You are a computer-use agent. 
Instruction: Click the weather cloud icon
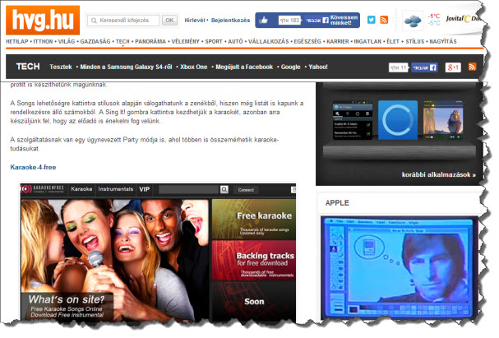(x=413, y=21)
